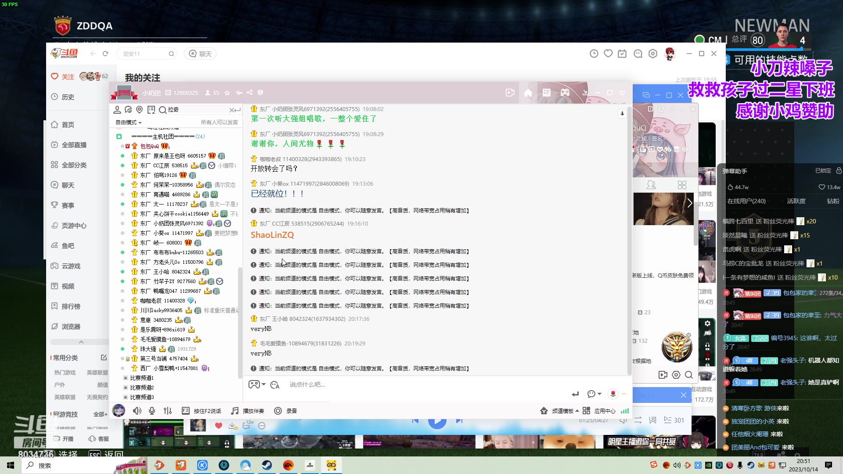Image resolution: width=843 pixels, height=474 pixels.
Task: Refresh the Douyu page with reload icon
Action: pyautogui.click(x=105, y=54)
